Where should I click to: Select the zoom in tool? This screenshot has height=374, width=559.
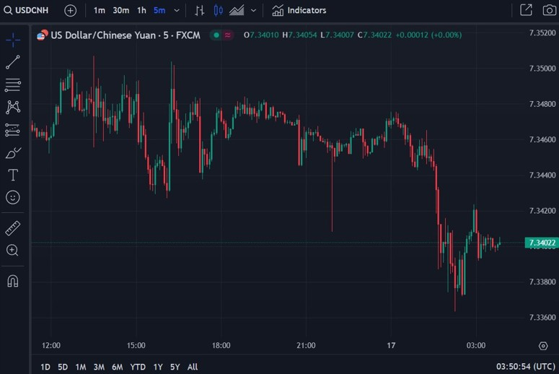(13, 250)
